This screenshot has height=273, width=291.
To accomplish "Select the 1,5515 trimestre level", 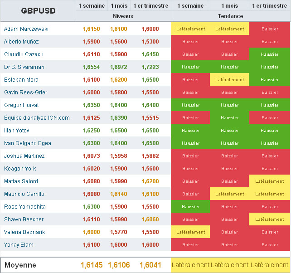I will click(150, 118).
